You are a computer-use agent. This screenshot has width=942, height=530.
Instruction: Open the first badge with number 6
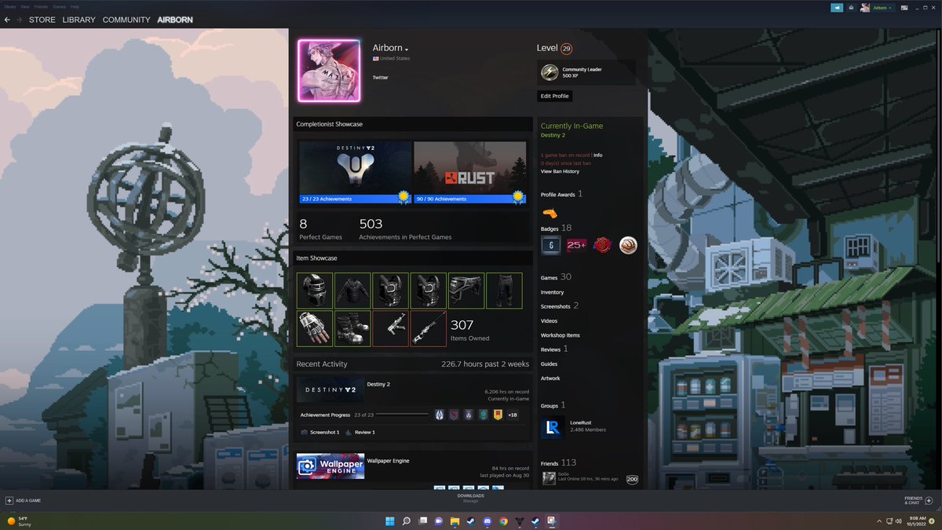tap(551, 246)
